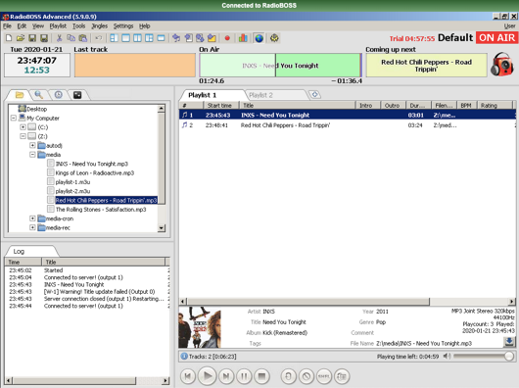The image size is (519, 388).
Task: Open the bar chart statistics icon
Action: click(243, 38)
